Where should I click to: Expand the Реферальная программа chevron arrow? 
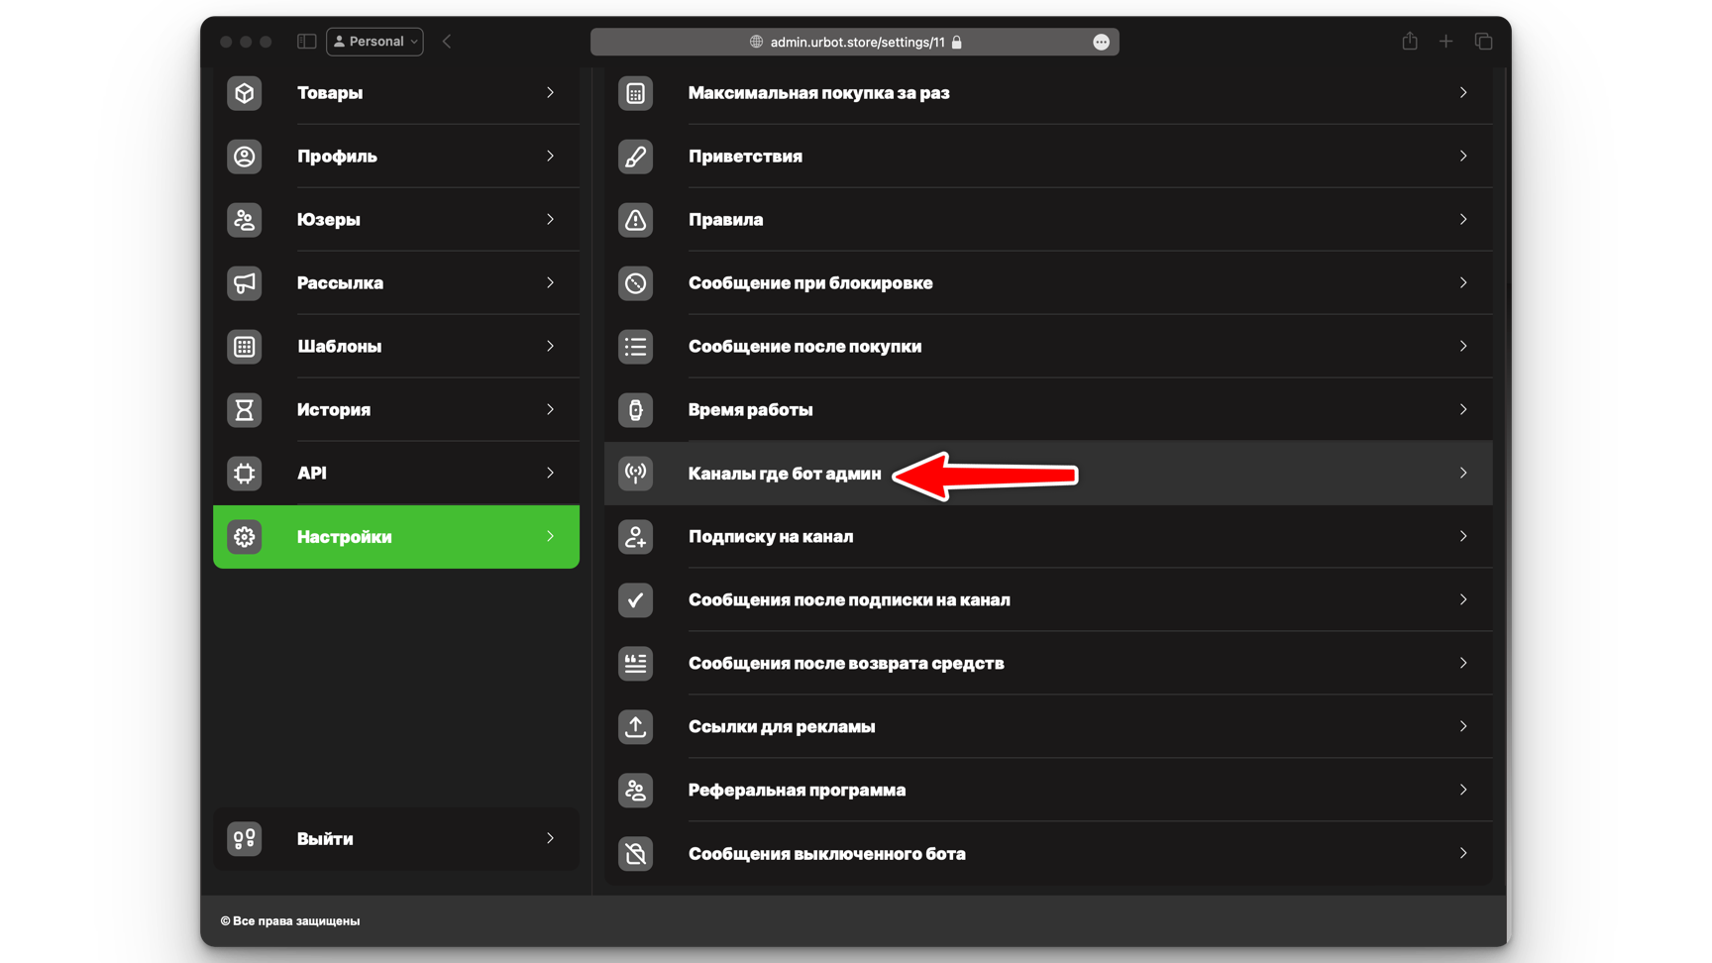(x=1462, y=791)
